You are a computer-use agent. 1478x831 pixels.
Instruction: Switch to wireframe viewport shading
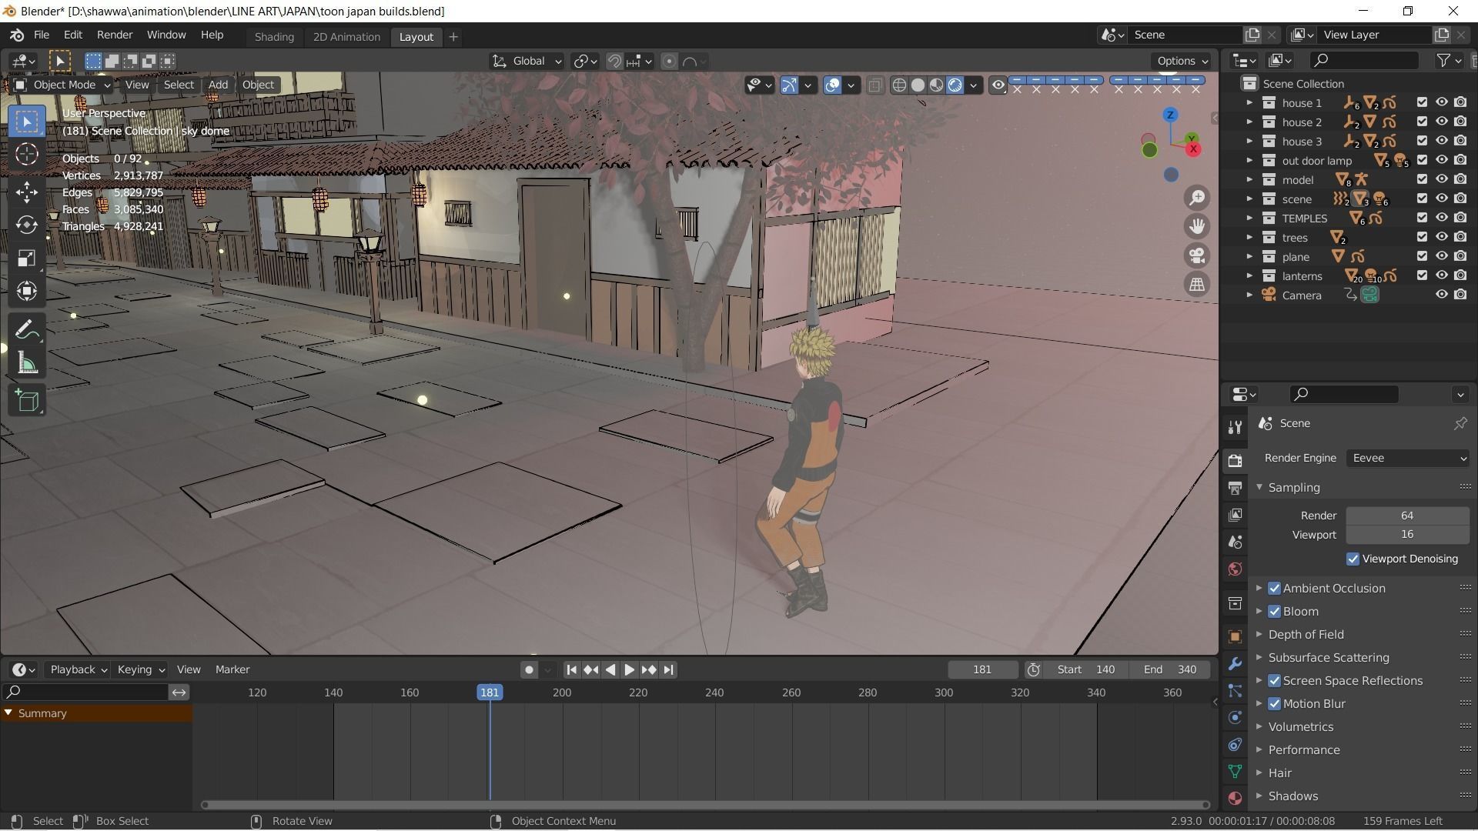pos(899,85)
